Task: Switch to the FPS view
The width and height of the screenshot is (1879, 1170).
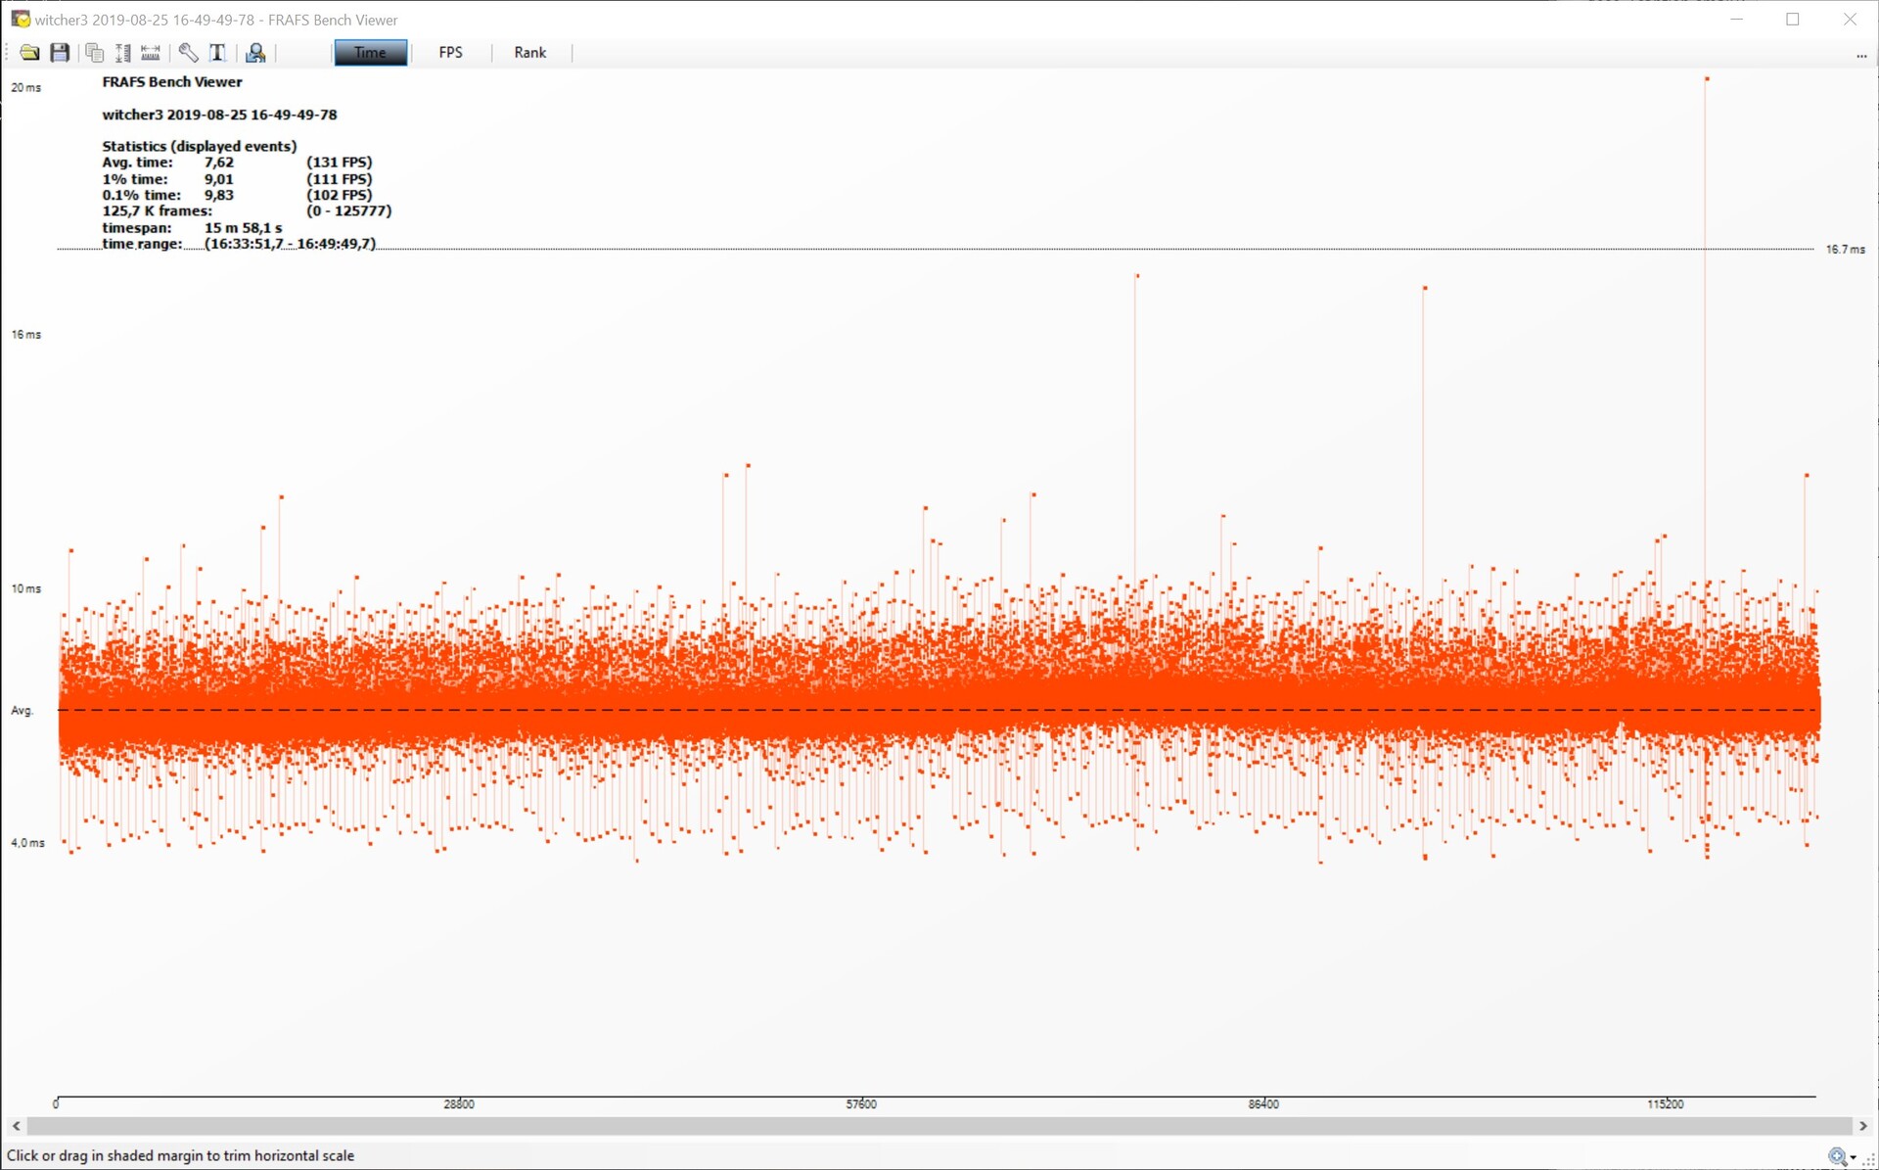Action: [x=450, y=53]
